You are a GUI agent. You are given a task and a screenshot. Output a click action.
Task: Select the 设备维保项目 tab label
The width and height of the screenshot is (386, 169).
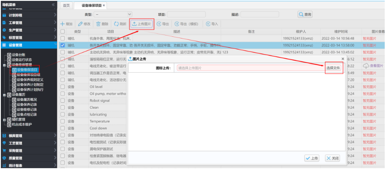click(92, 5)
